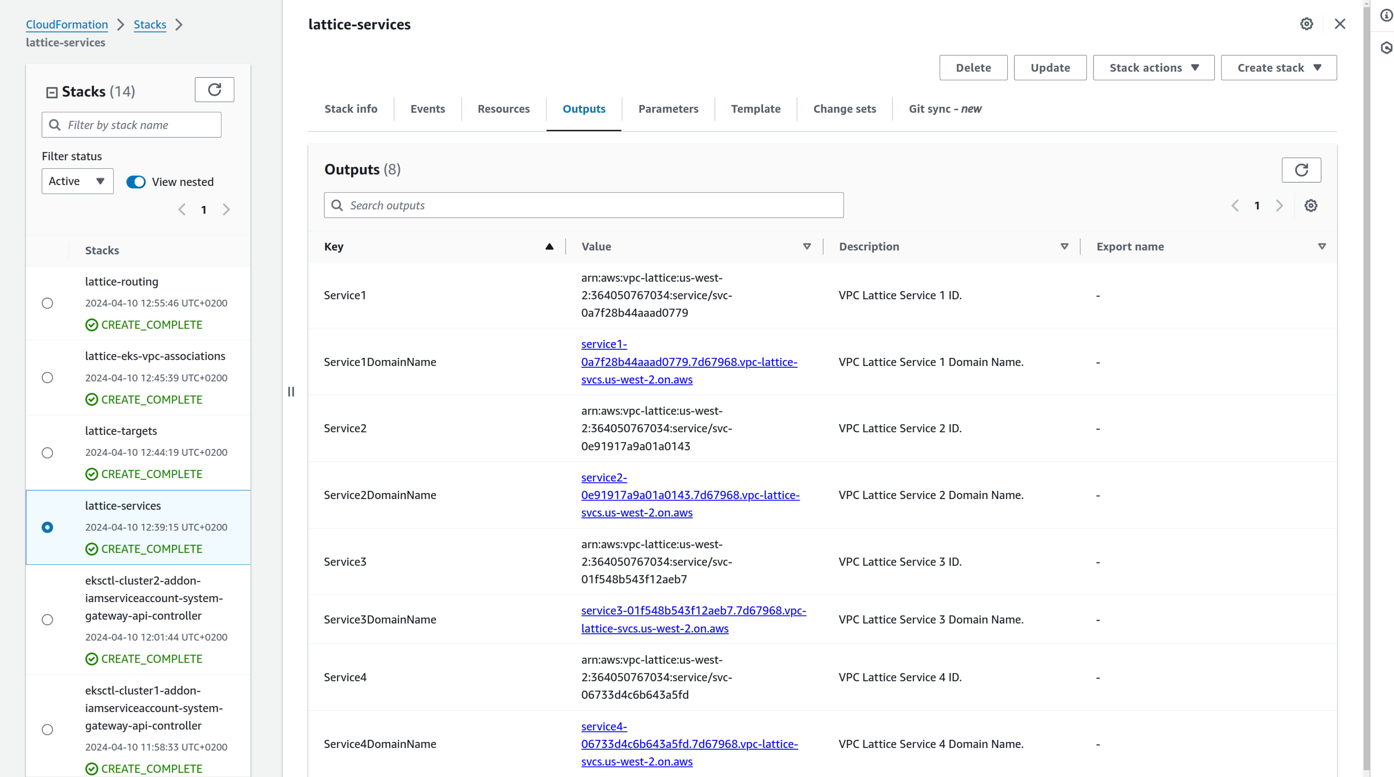Open the Active filter status dropdown
1394x777 pixels.
pyautogui.click(x=77, y=181)
